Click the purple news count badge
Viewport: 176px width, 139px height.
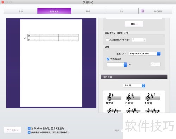point(143,11)
